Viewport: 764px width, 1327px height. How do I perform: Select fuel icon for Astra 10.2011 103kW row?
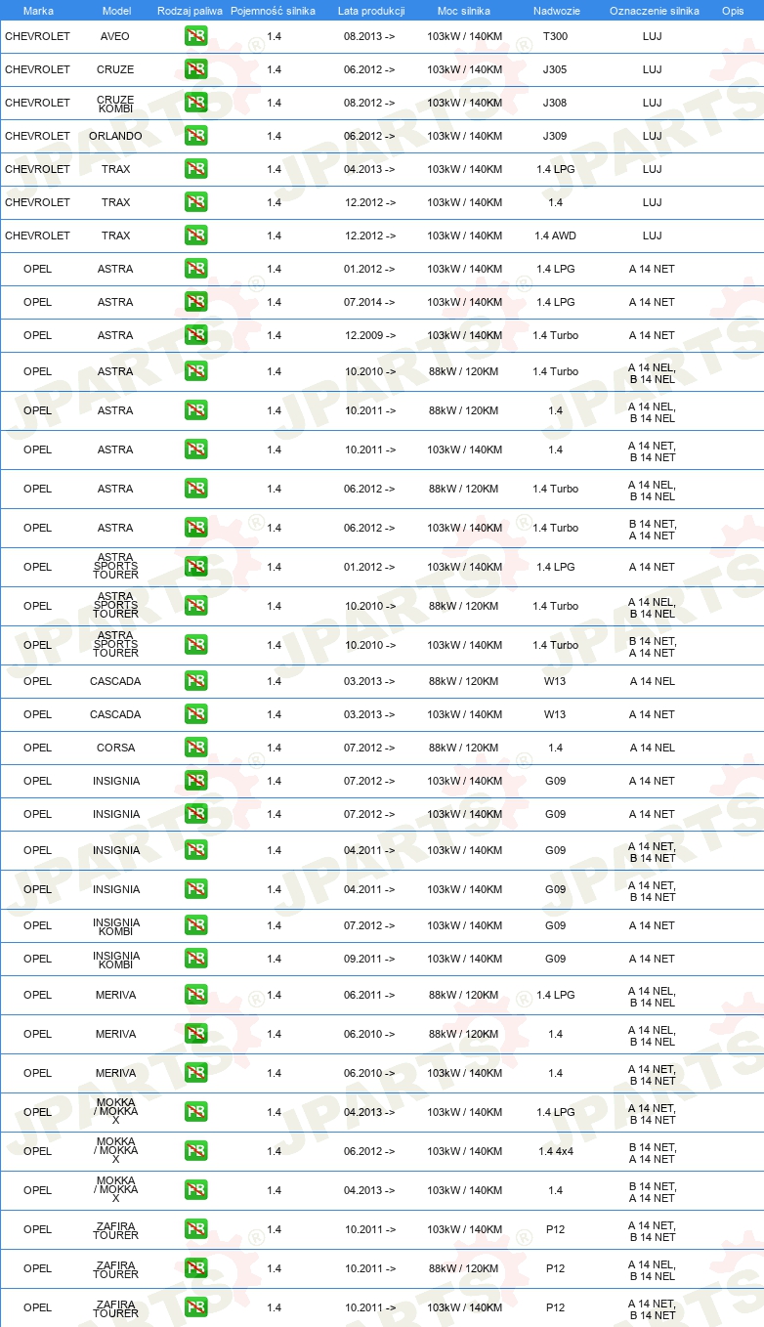tap(195, 449)
